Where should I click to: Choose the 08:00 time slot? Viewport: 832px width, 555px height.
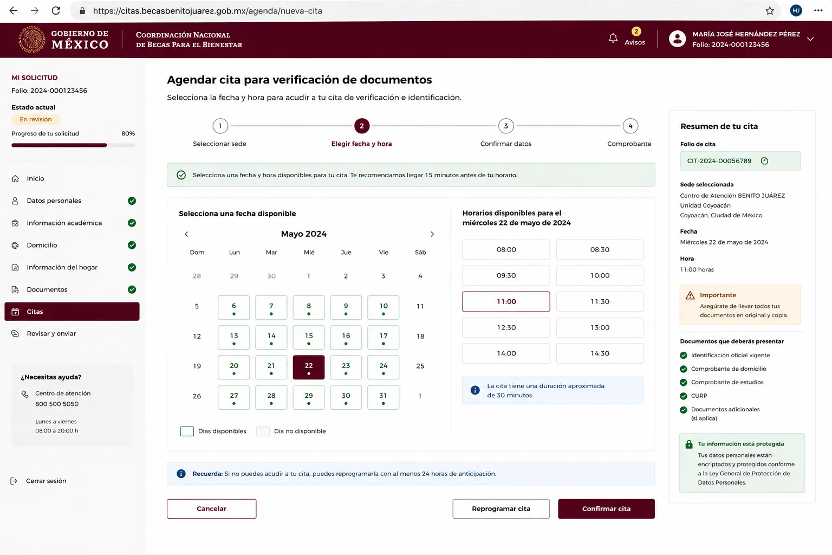(x=506, y=249)
